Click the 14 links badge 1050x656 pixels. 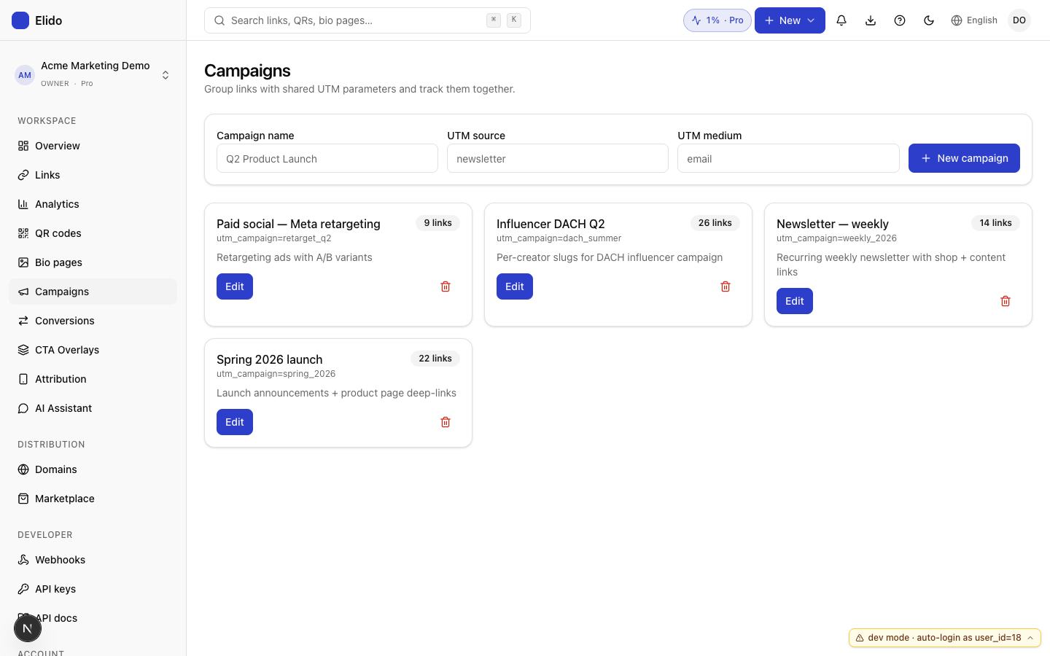pyautogui.click(x=995, y=223)
